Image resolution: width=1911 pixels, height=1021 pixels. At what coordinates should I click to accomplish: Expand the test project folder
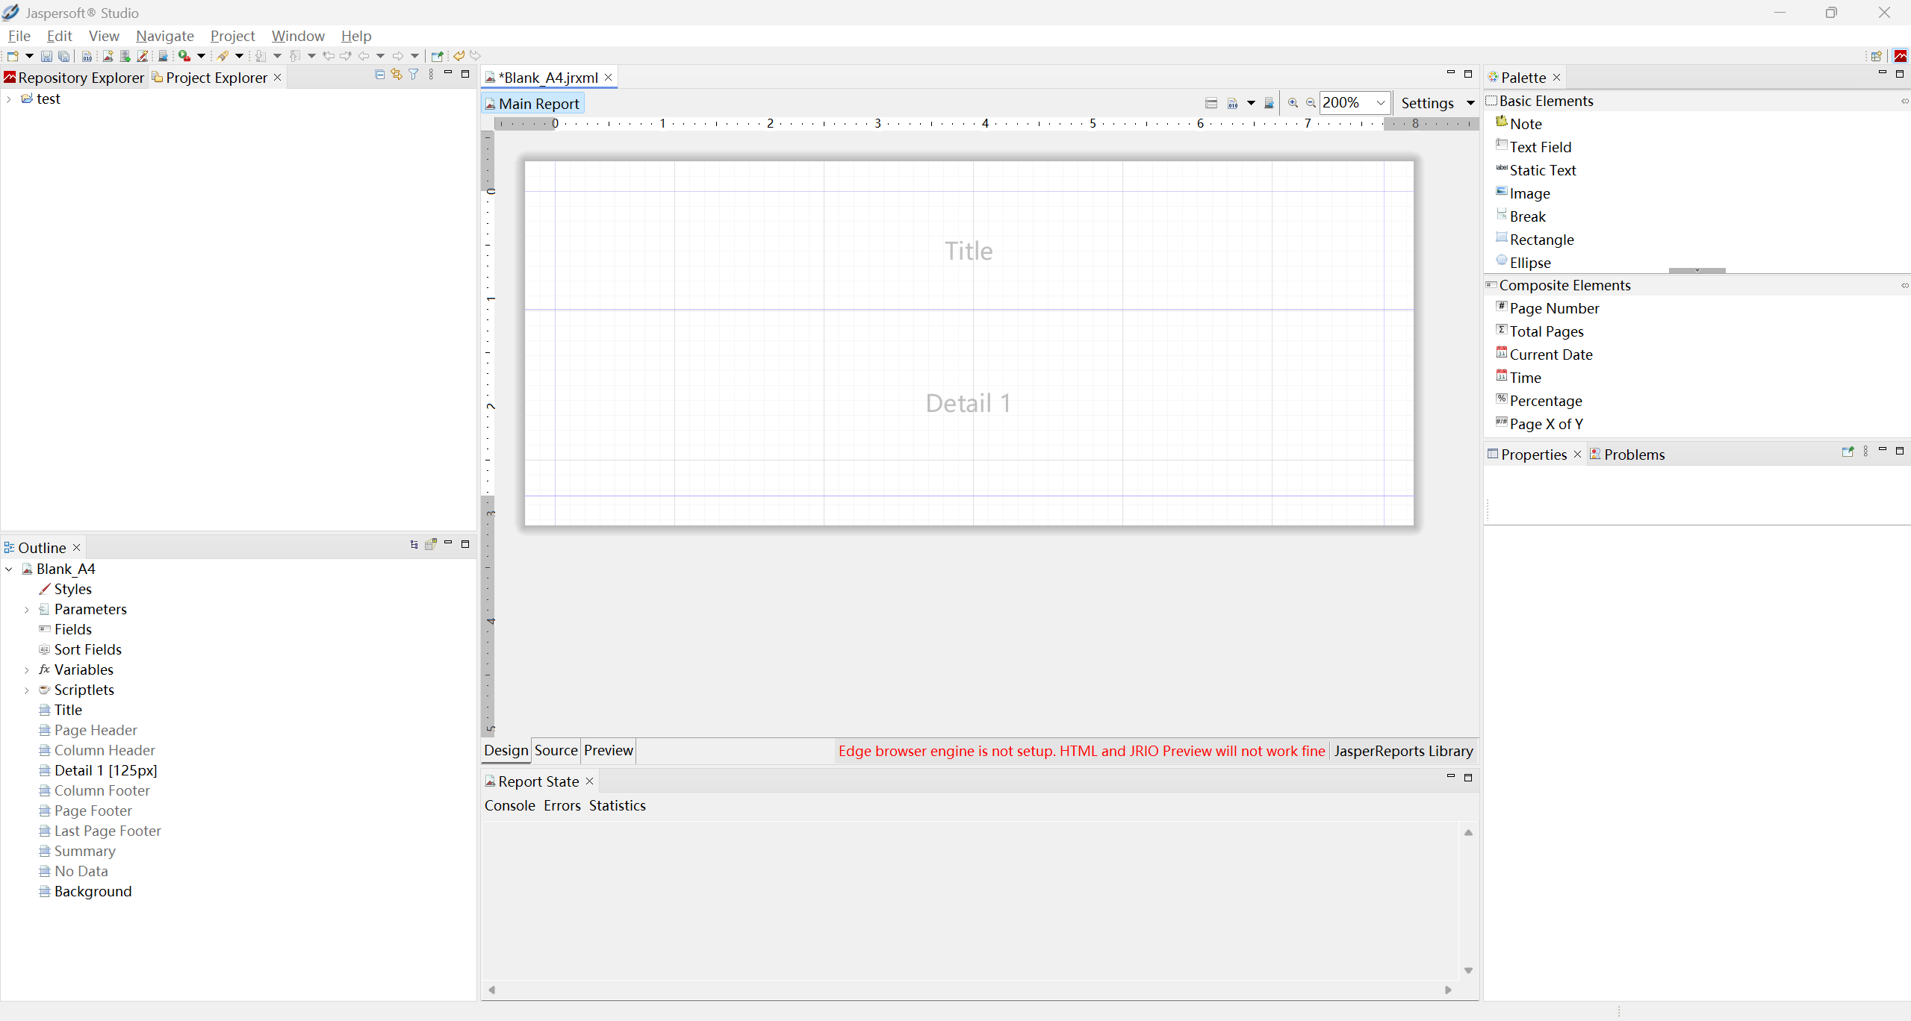point(9,99)
